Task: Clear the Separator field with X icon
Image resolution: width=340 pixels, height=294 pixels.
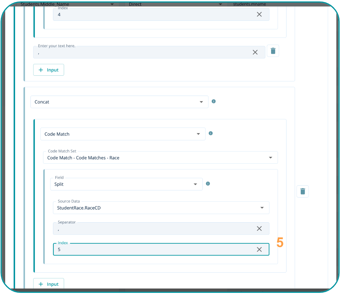Action: tap(259, 229)
